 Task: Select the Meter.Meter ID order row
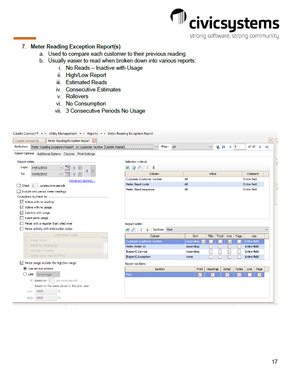195,247
